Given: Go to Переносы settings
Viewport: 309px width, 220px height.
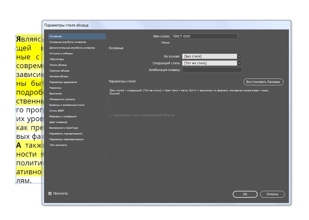Looking at the screenshot, I should coord(77,88).
